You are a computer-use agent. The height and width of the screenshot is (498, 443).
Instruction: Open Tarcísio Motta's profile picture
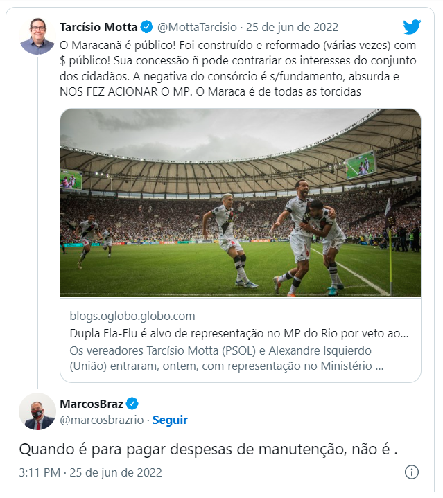[37, 36]
